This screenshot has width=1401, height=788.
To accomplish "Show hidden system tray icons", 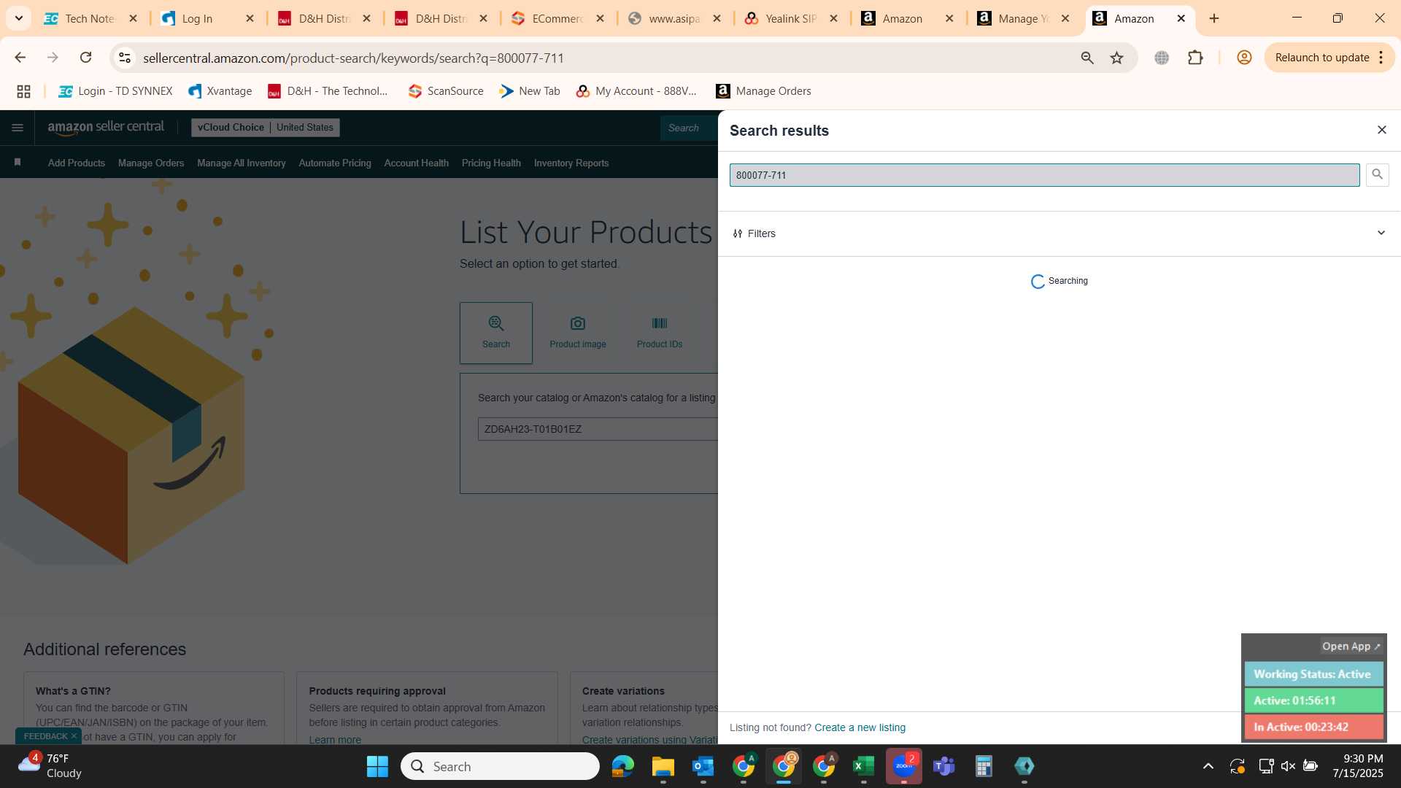I will coord(1208,766).
